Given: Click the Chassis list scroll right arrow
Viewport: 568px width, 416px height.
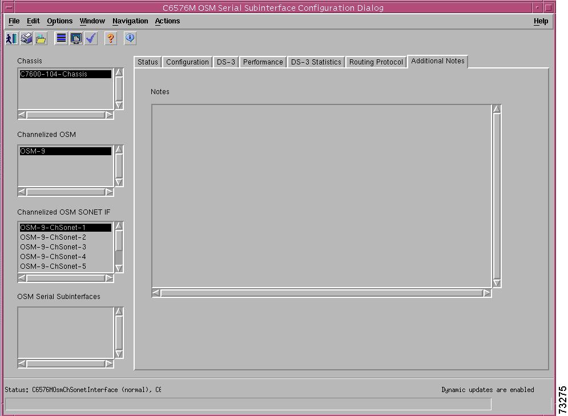Looking at the screenshot, I should [109, 115].
